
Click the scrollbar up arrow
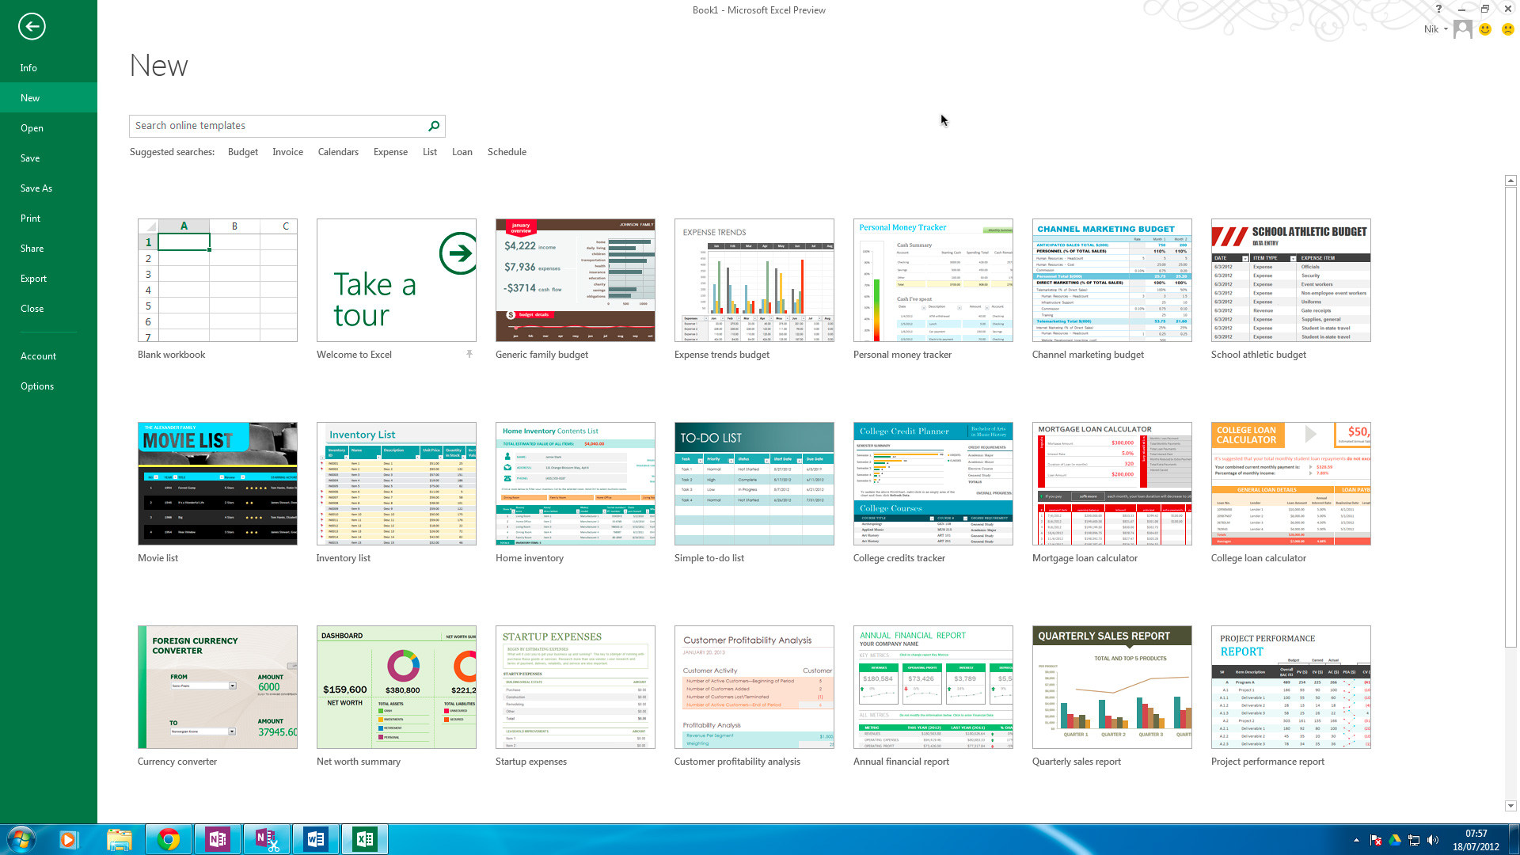[1510, 181]
